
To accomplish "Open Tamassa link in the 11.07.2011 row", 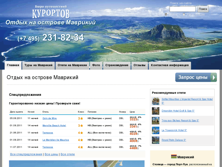I will tap(48, 147).
